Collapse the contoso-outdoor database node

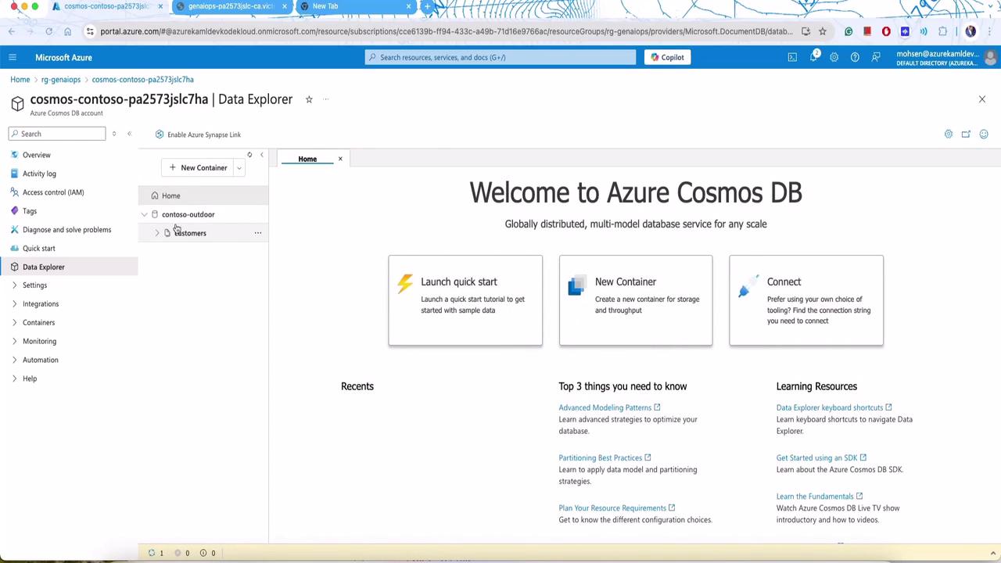coord(145,214)
